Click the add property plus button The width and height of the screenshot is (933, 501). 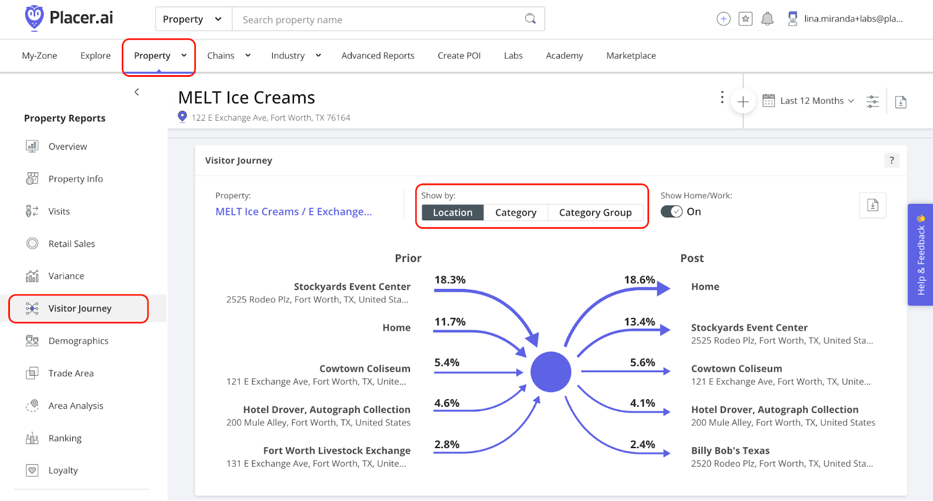click(743, 102)
